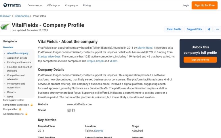The image size is (221, 138).
Task: Open the Pricing menu item
Action: [87, 5]
